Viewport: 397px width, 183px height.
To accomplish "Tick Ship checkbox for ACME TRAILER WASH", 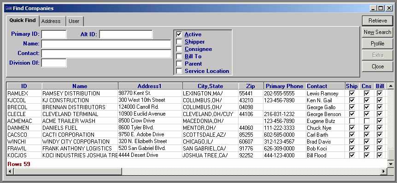I will [x=352, y=121].
